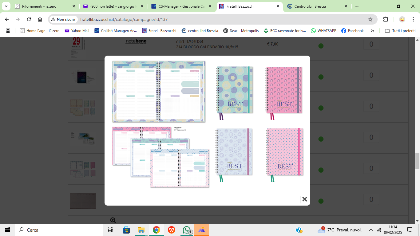
Task: Open Task View in the taskbar
Action: [x=111, y=230]
